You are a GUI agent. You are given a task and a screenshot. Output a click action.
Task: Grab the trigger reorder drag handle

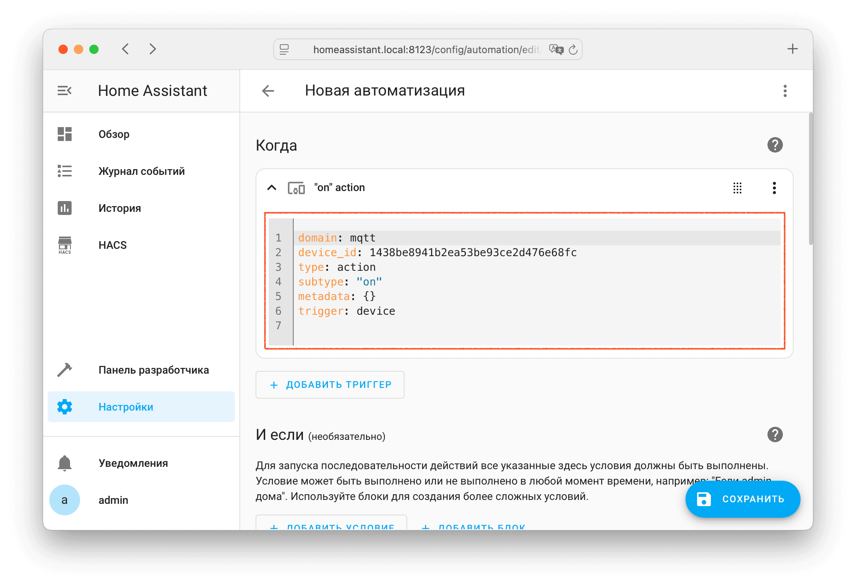coord(737,188)
